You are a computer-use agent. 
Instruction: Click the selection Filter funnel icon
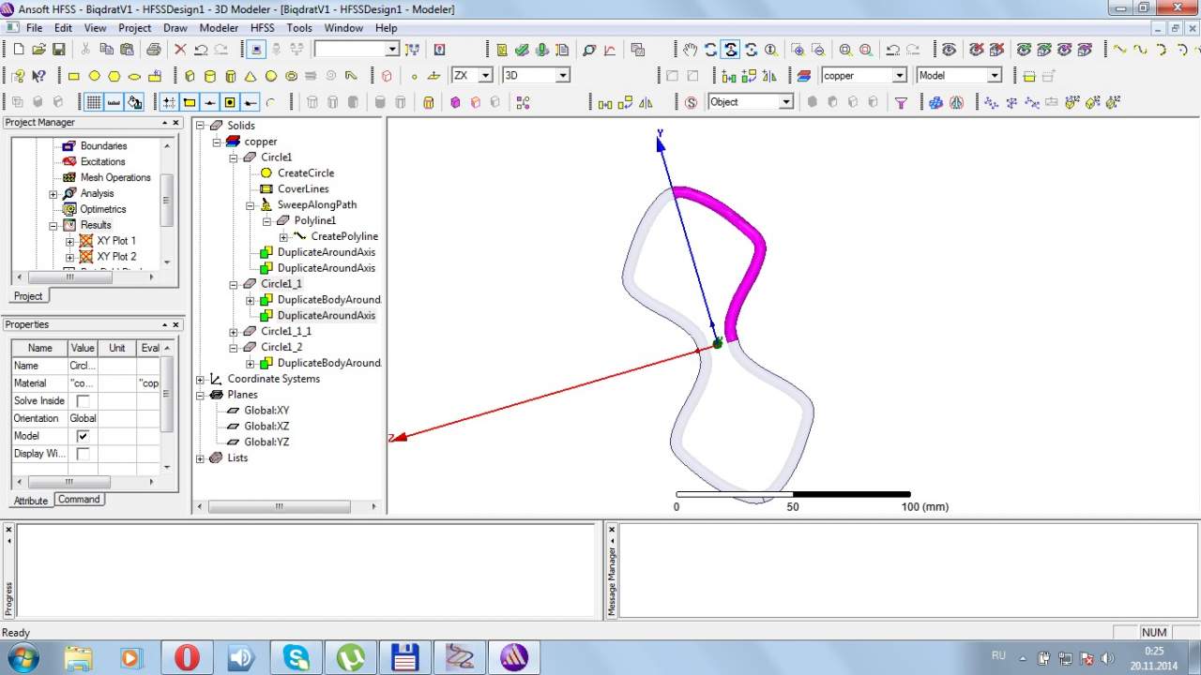pos(901,103)
